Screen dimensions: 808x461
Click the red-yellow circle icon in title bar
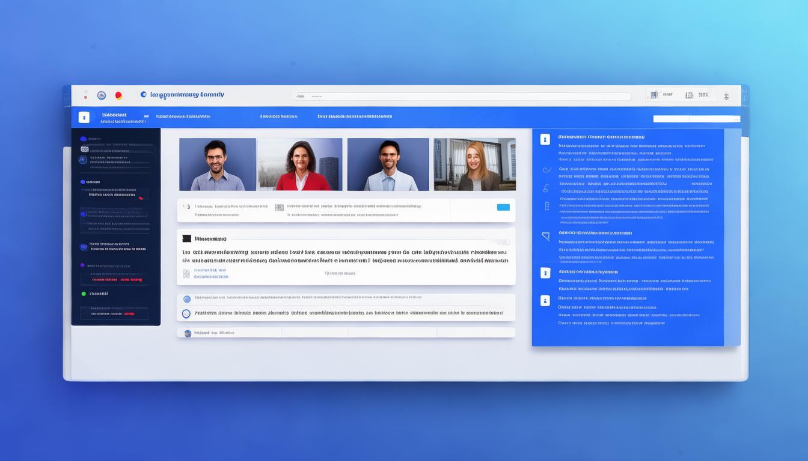tap(118, 95)
